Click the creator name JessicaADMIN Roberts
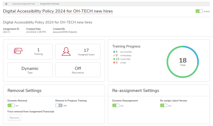 pyautogui.click(x=65, y=32)
